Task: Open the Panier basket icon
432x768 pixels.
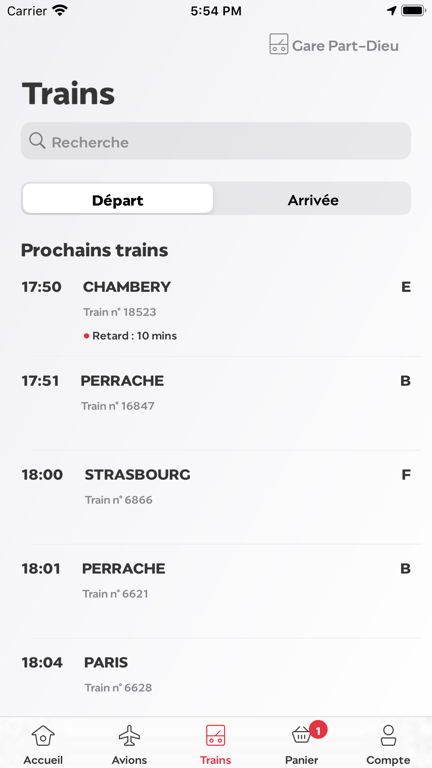Action: (301, 736)
